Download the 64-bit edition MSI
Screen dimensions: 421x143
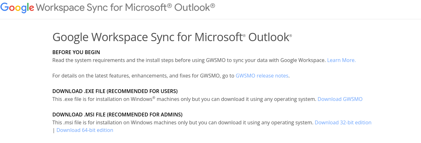coord(85,130)
